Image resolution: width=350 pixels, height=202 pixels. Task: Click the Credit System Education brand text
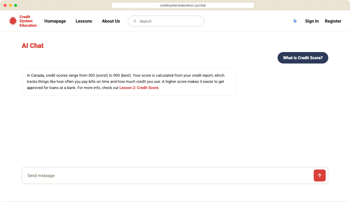pyautogui.click(x=28, y=21)
